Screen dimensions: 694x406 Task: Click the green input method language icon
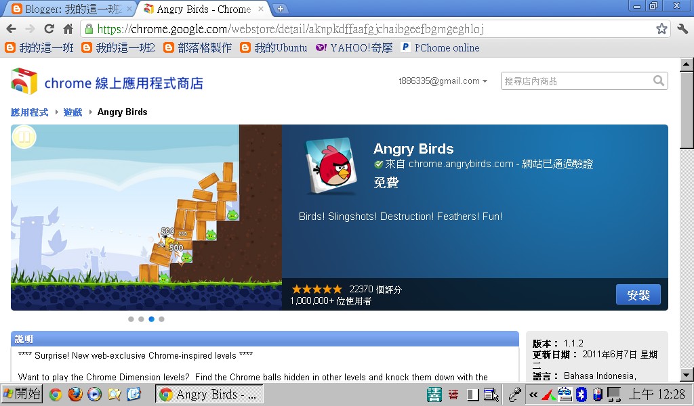point(434,394)
